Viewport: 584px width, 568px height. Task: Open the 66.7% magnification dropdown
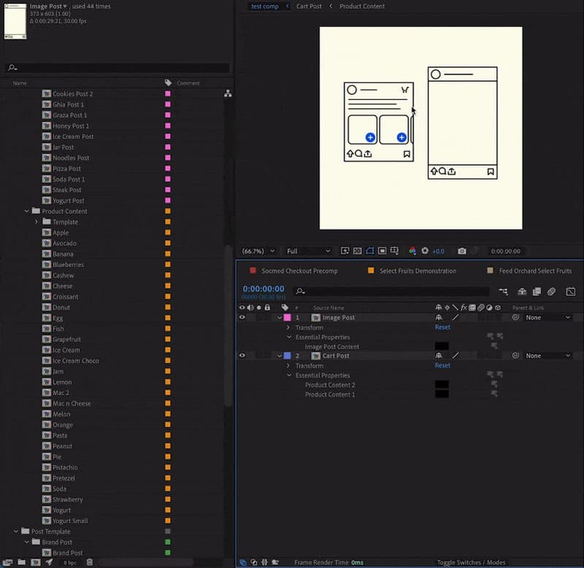[259, 251]
